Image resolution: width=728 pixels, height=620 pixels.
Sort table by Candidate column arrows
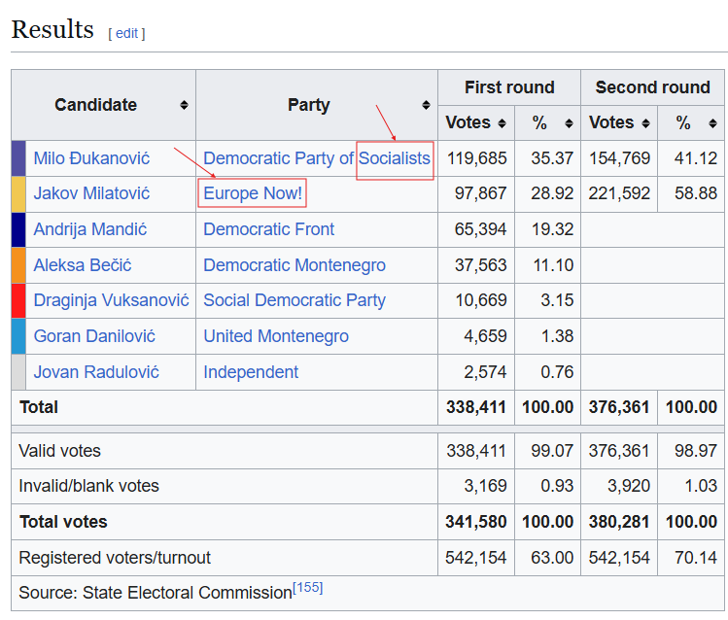pyautogui.click(x=184, y=105)
